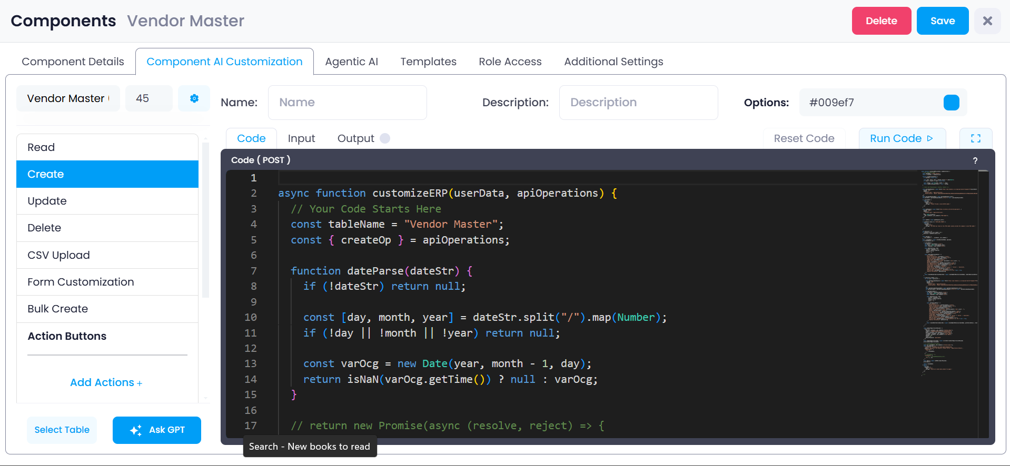Open the CSV Upload operation
Screen dimensions: 1010x466
tap(107, 255)
